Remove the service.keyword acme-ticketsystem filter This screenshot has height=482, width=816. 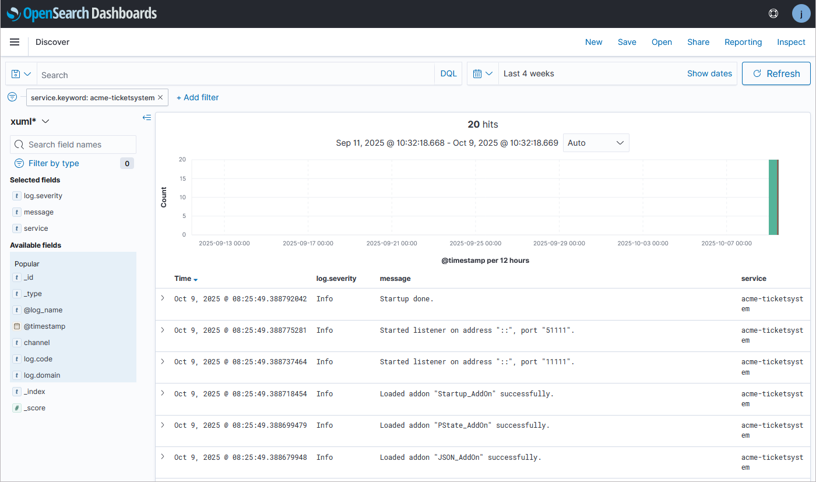tap(160, 98)
